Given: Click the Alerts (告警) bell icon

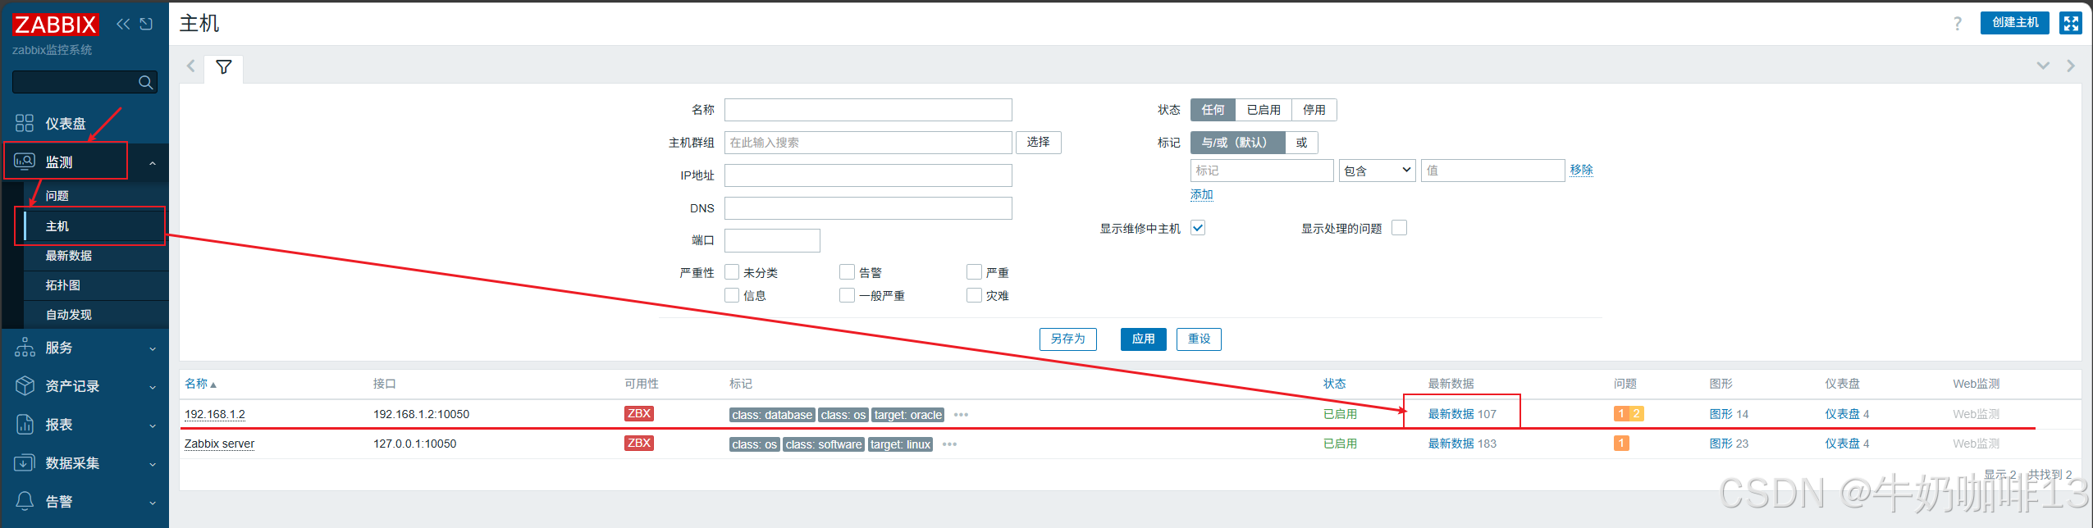Looking at the screenshot, I should click(25, 501).
